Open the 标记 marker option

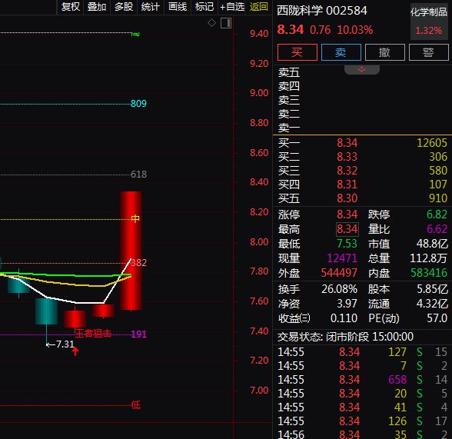[x=204, y=7]
